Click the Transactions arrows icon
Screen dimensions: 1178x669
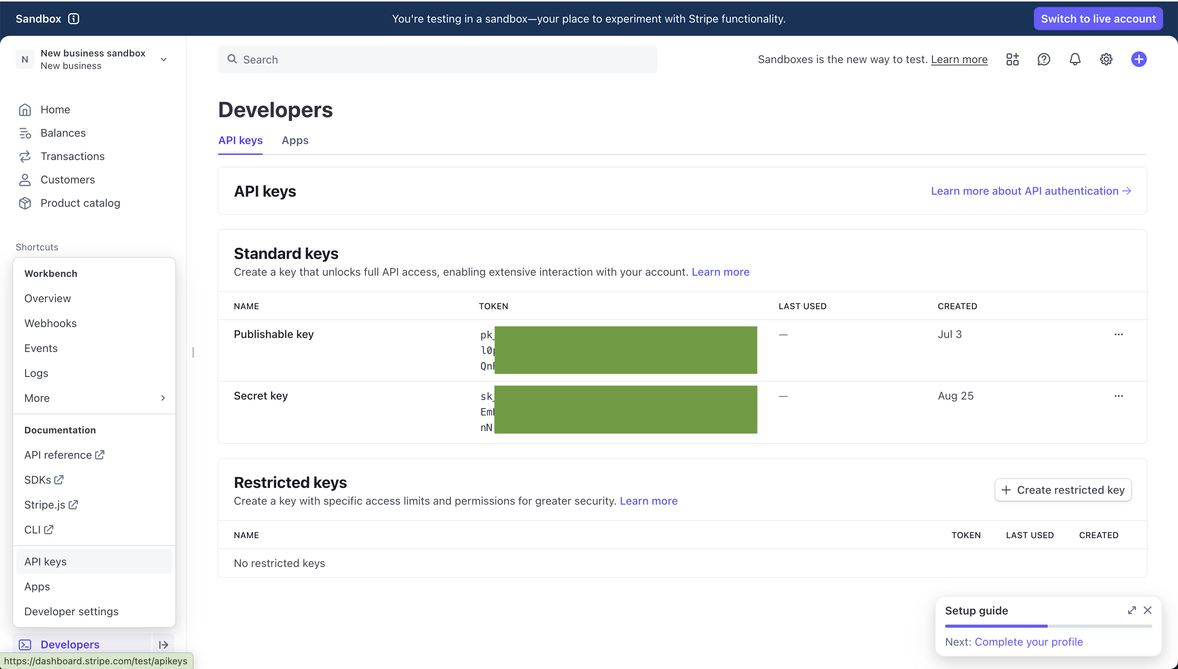25,156
